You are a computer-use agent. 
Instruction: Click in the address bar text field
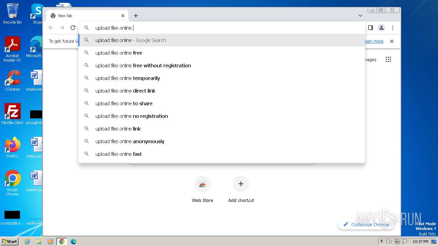pyautogui.click(x=222, y=28)
